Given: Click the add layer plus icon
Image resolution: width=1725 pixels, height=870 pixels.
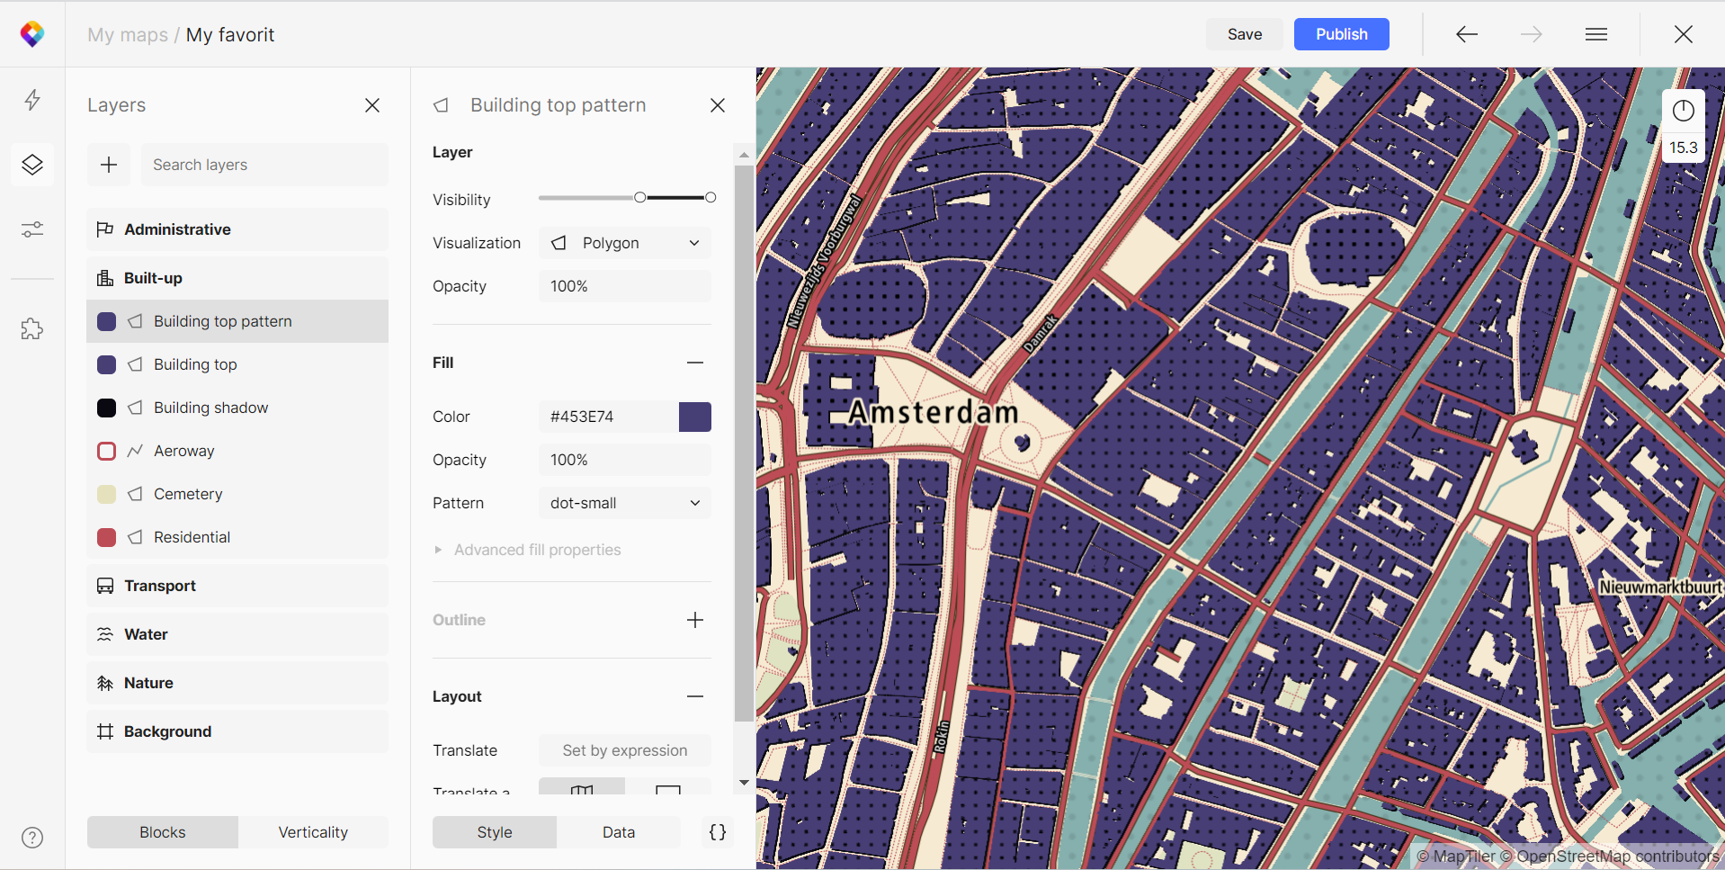Looking at the screenshot, I should coord(109,165).
